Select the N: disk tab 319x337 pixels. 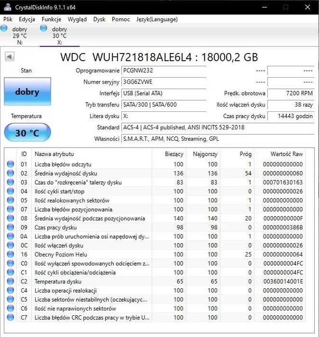[20, 35]
